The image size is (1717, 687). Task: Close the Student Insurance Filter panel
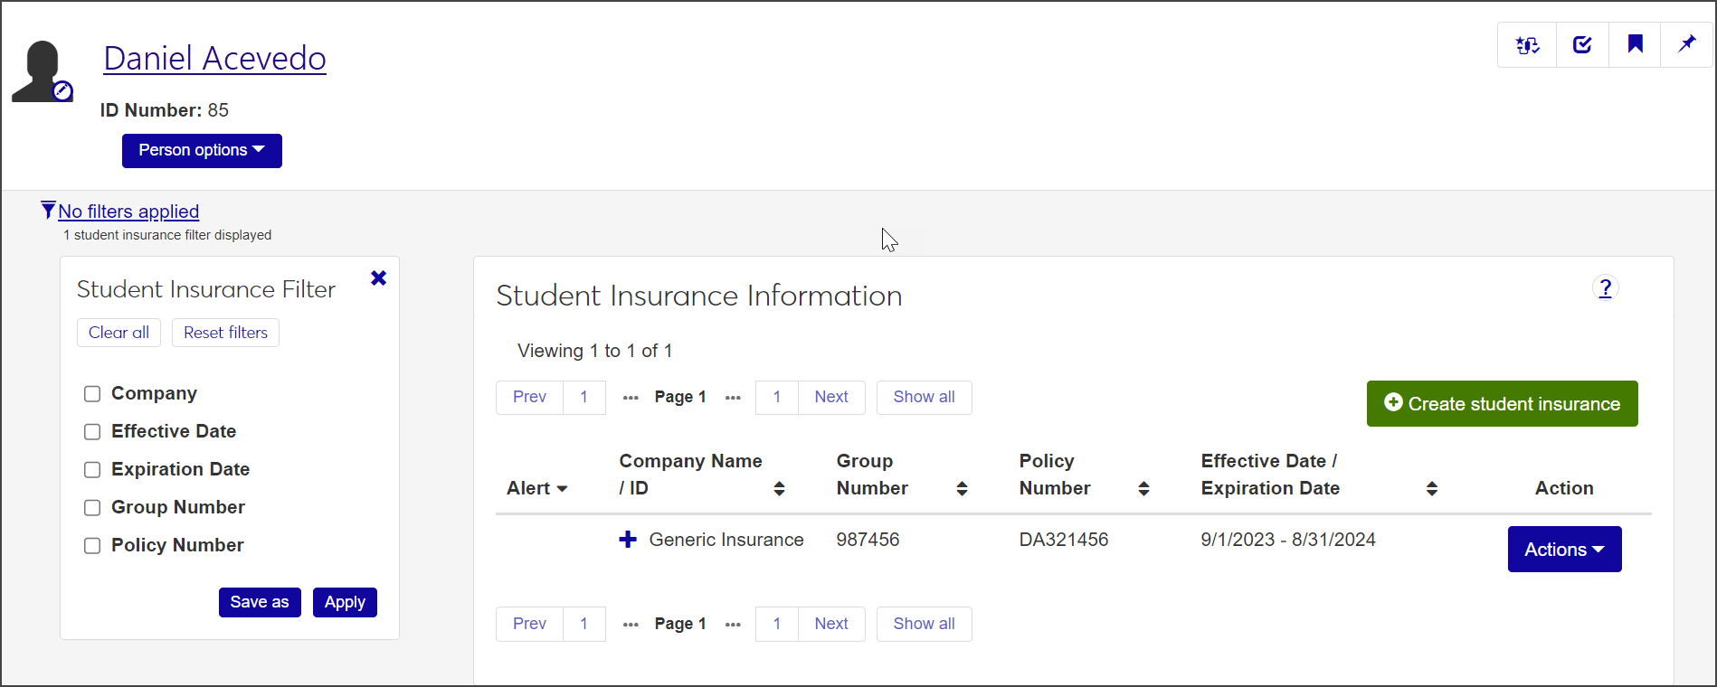point(378,278)
